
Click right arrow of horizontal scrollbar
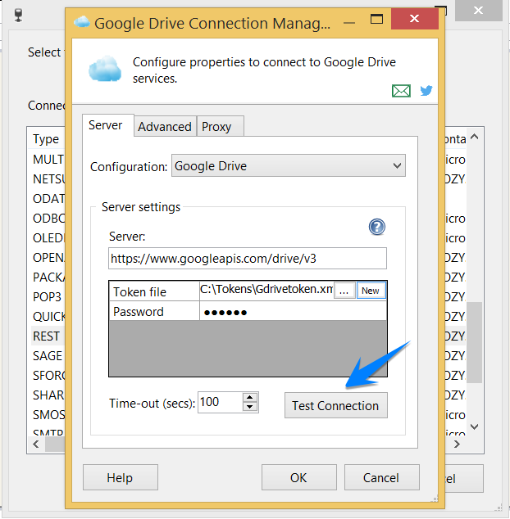click(457, 444)
